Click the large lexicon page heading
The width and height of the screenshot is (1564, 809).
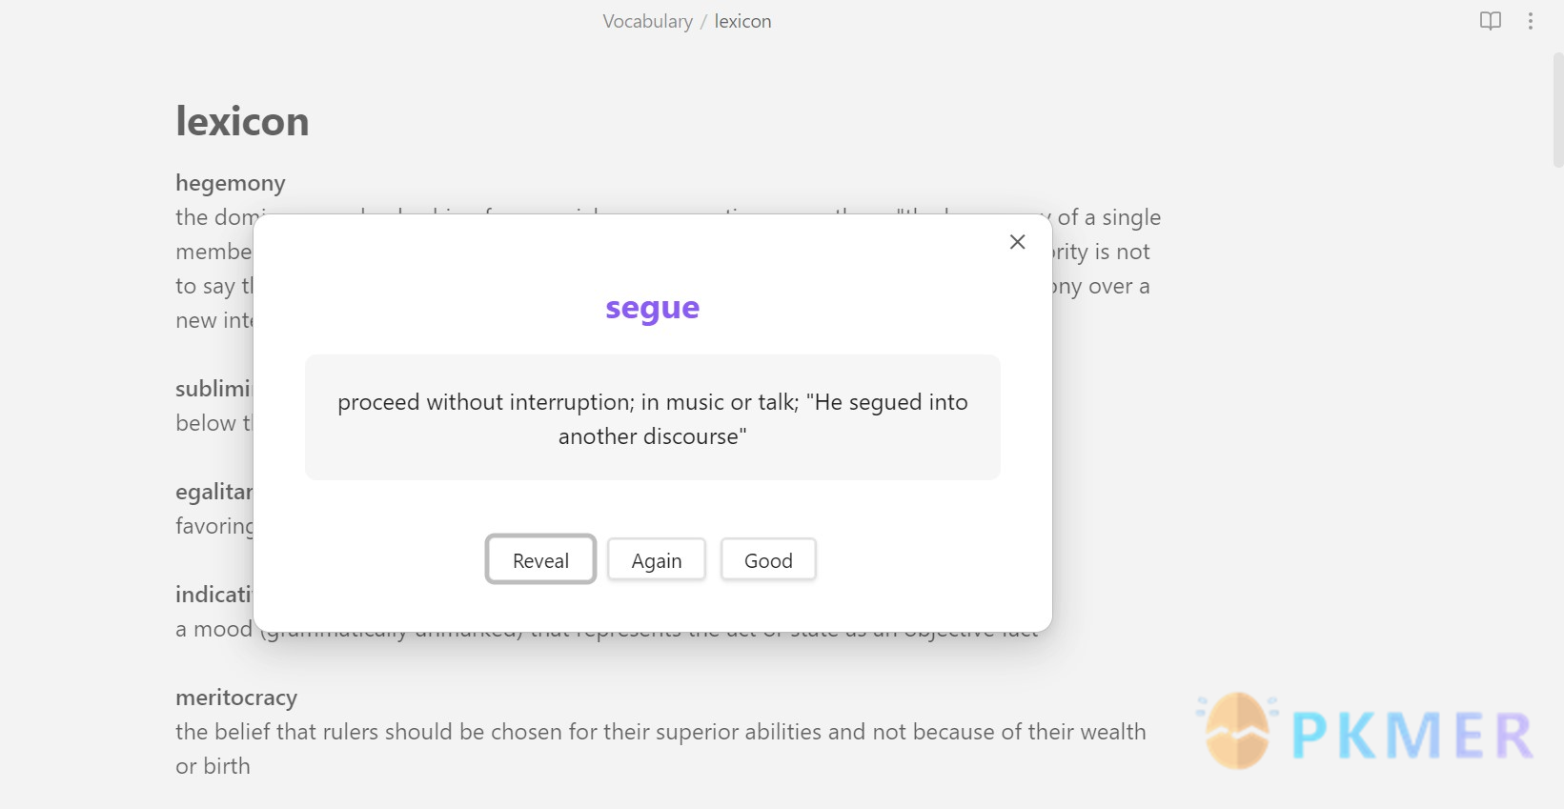point(242,122)
